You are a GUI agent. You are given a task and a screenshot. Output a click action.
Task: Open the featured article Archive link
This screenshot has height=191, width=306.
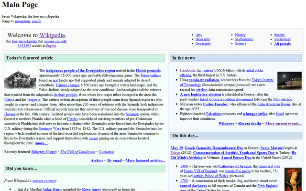pos(97,160)
